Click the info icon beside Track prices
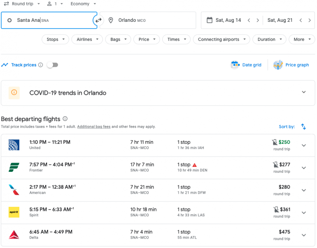Viewport: 317px width, 248px height. coord(40,65)
